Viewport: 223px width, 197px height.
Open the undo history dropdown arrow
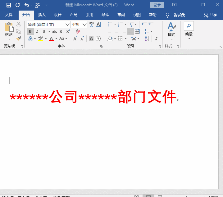pos(31,5)
